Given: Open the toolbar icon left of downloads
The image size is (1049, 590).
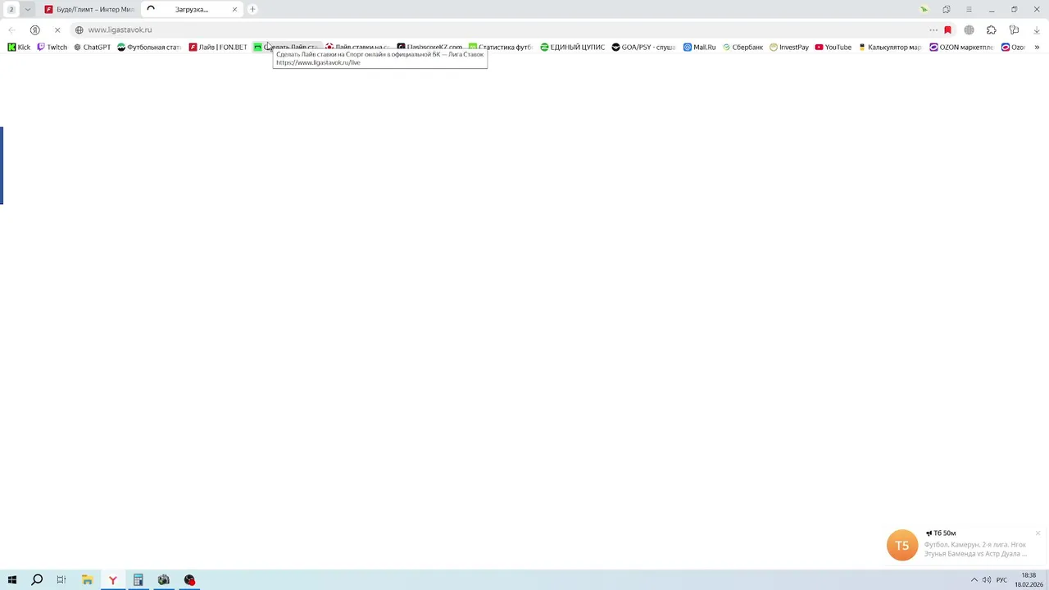Looking at the screenshot, I should 1014,29.
